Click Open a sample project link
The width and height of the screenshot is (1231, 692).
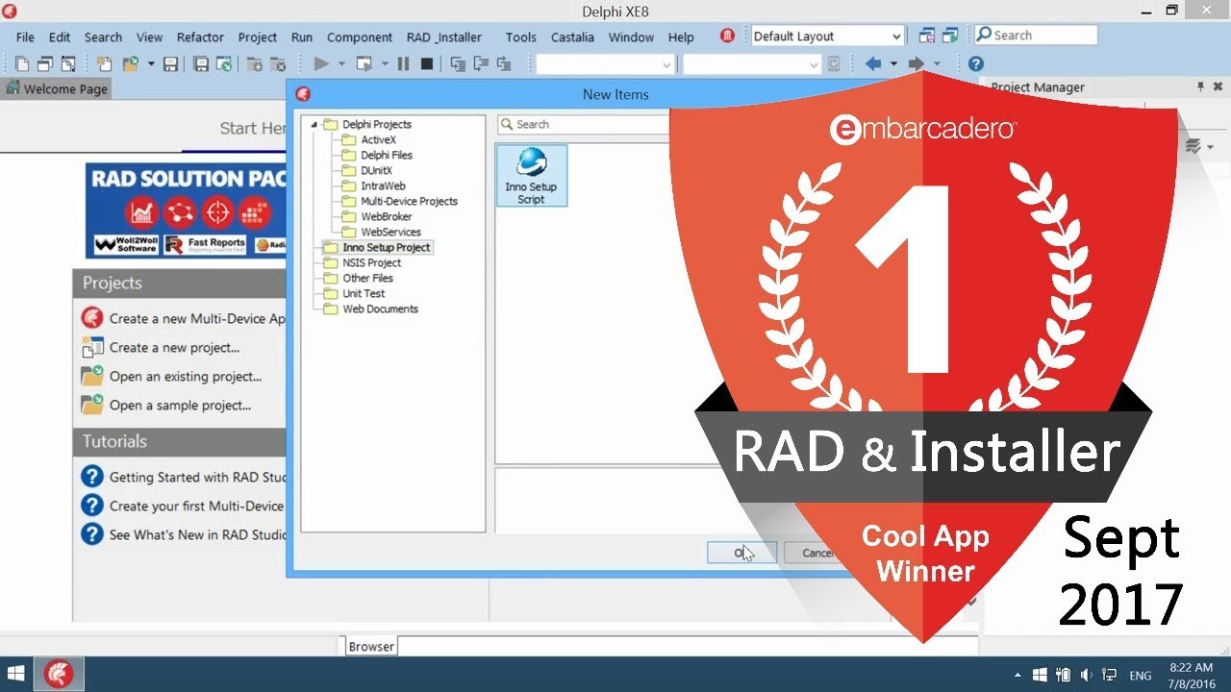(180, 405)
